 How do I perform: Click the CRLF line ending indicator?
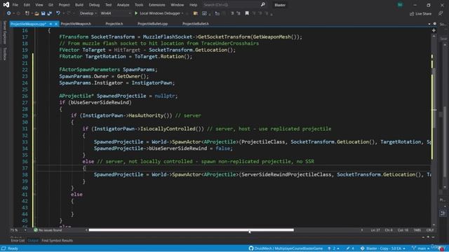coord(430,230)
